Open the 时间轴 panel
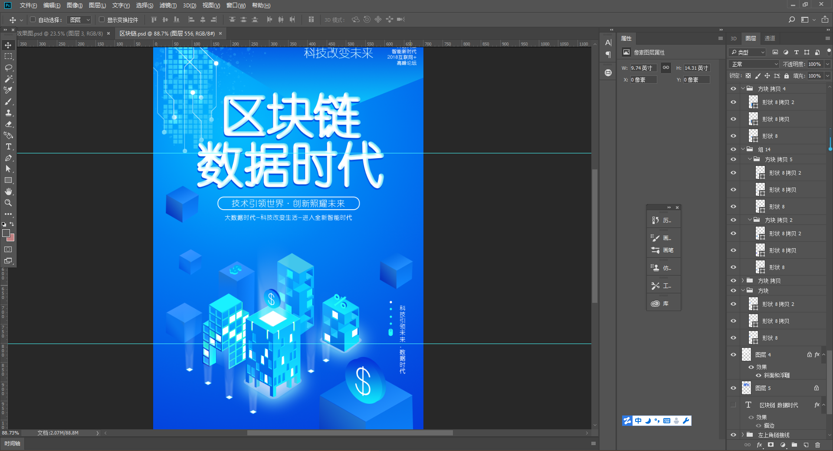Screen dimensions: 833x451 coord(13,443)
